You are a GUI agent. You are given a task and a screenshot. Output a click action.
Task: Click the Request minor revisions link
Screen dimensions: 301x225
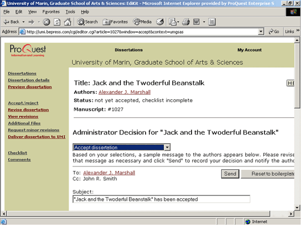click(33, 130)
